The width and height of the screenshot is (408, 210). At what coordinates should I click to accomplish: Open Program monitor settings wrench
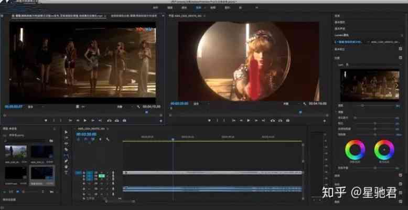coord(305,104)
